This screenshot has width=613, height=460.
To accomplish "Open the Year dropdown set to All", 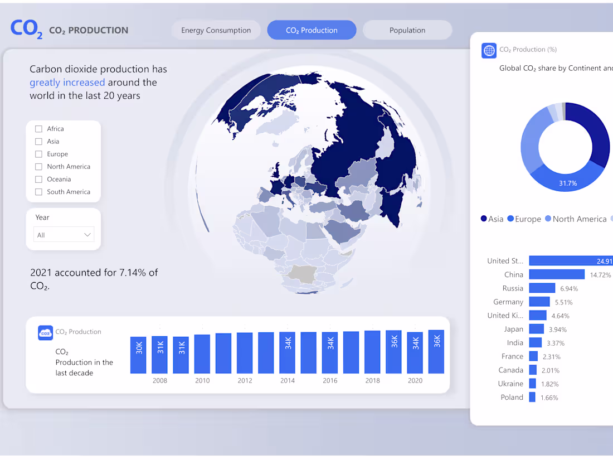I will click(x=64, y=234).
